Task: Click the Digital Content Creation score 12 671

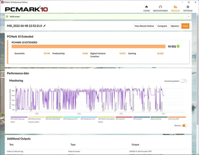Action: click(122, 53)
